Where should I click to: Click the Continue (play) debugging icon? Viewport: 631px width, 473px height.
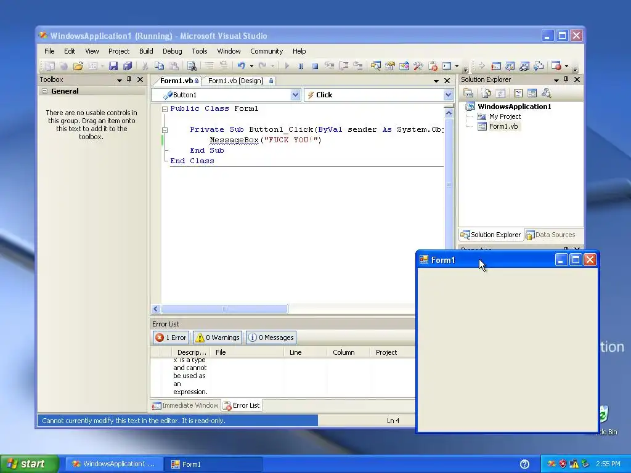tap(287, 66)
